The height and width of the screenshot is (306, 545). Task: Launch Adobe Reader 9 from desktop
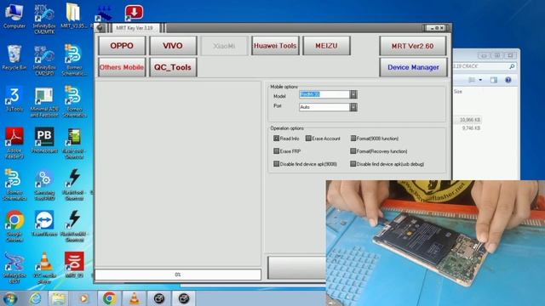pos(14,143)
